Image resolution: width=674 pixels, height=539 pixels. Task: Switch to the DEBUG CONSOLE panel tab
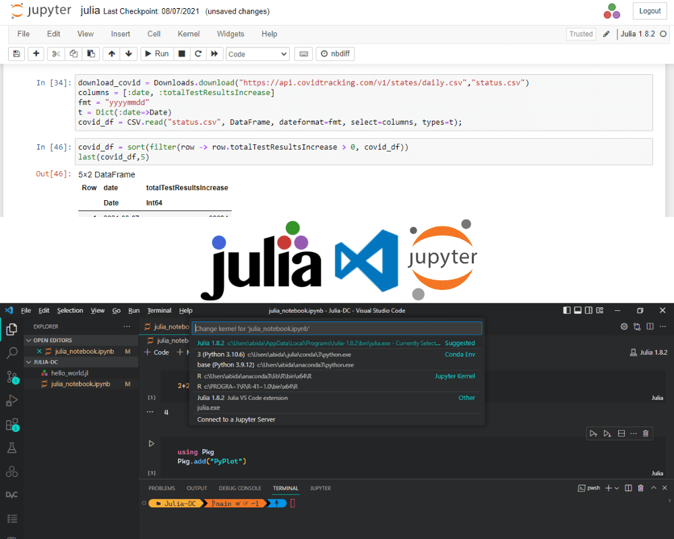(240, 488)
